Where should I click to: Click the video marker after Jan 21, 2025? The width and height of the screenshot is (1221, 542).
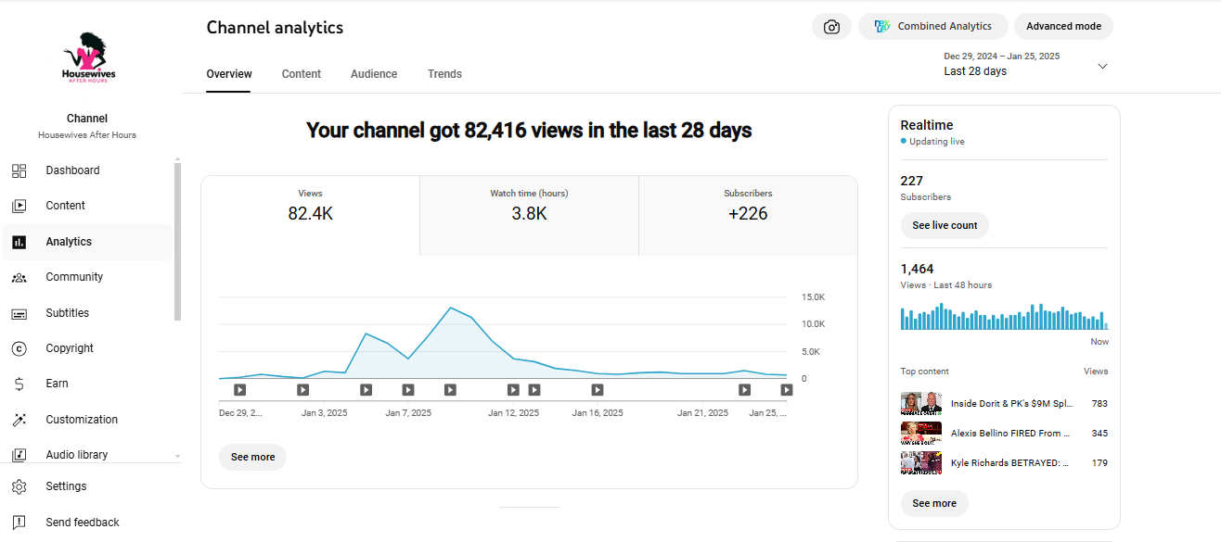coord(744,390)
